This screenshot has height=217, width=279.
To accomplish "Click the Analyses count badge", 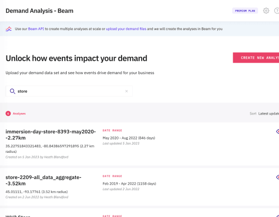I will point(8,113).
